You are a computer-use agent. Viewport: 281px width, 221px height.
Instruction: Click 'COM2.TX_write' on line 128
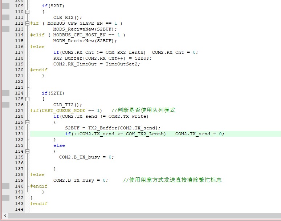(x=127, y=116)
